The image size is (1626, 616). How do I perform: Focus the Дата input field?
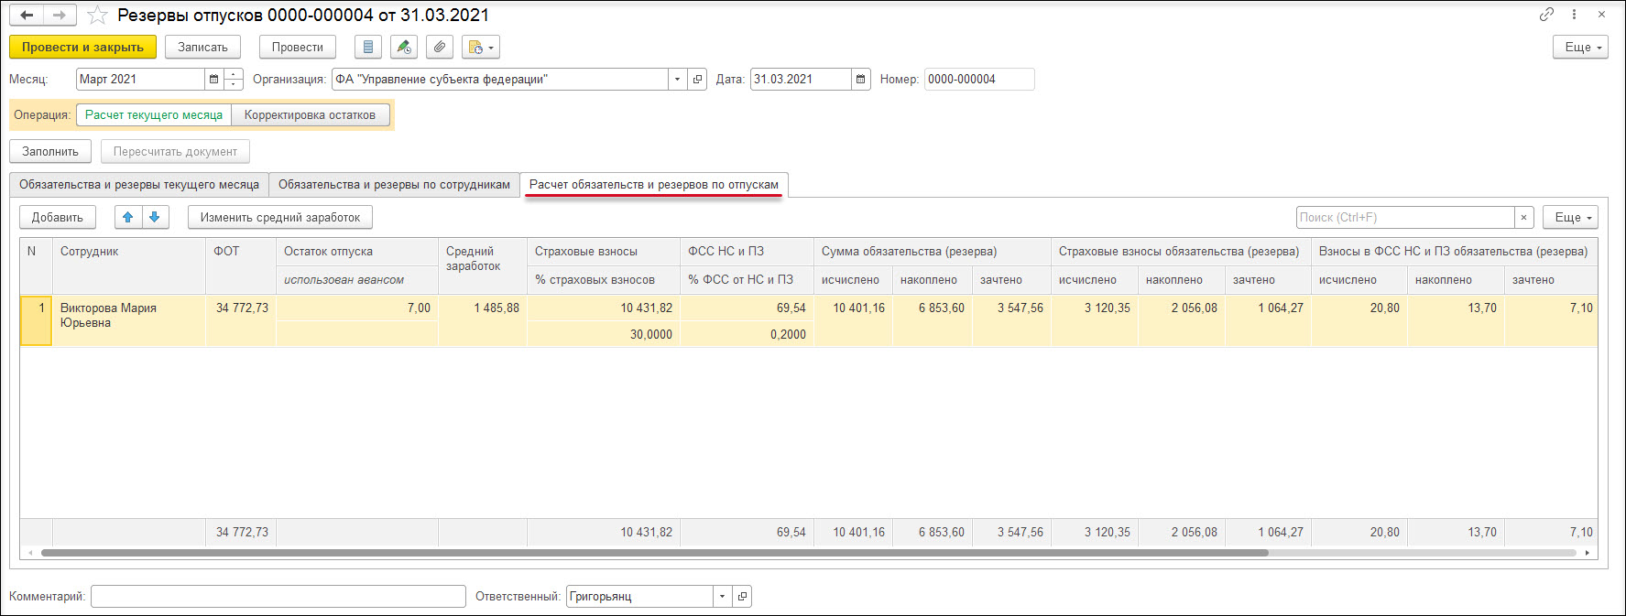point(801,80)
